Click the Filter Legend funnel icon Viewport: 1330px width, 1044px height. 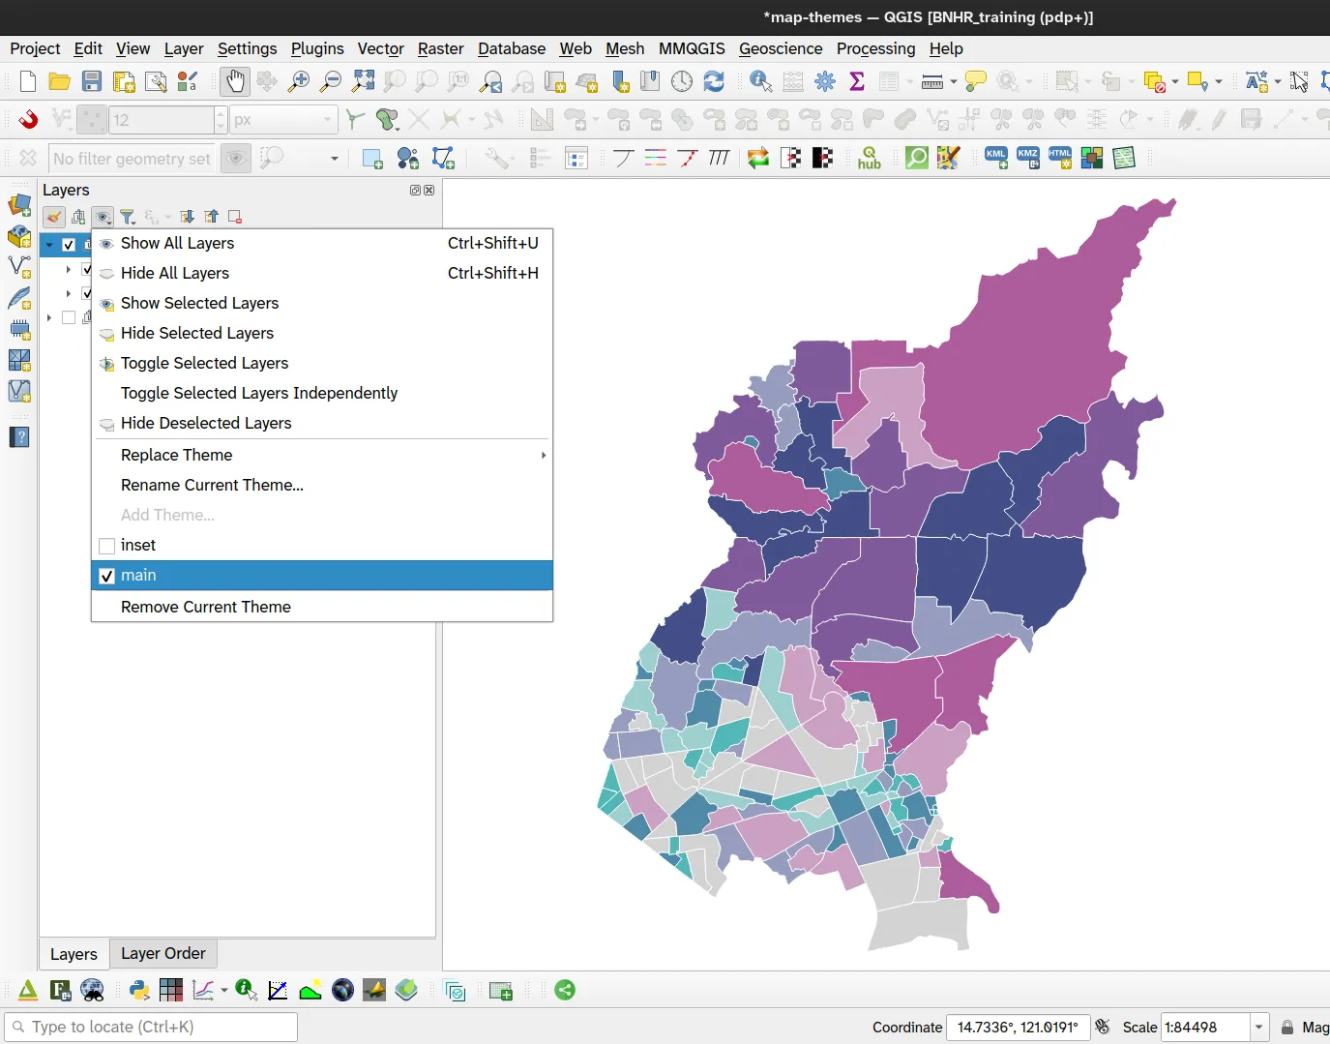(128, 217)
